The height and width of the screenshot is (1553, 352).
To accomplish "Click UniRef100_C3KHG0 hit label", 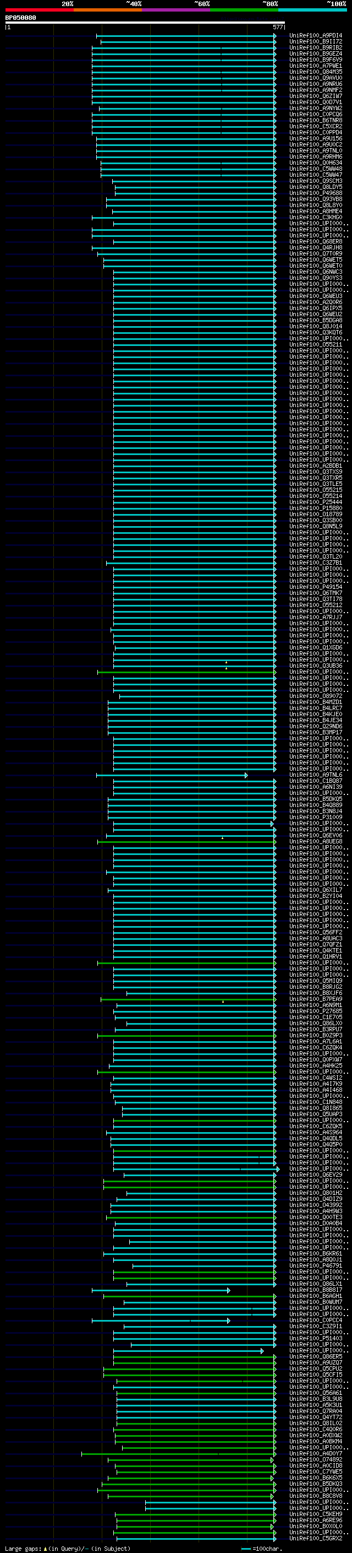I will (x=315, y=217).
